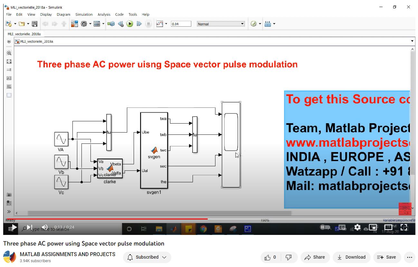Toggle the video autoplay switch

click(325, 227)
